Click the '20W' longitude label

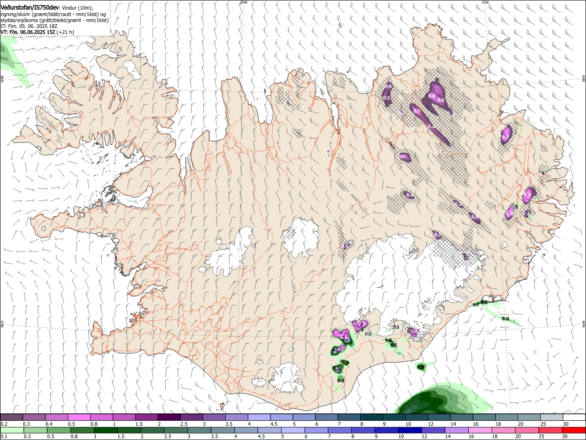[243, 2]
